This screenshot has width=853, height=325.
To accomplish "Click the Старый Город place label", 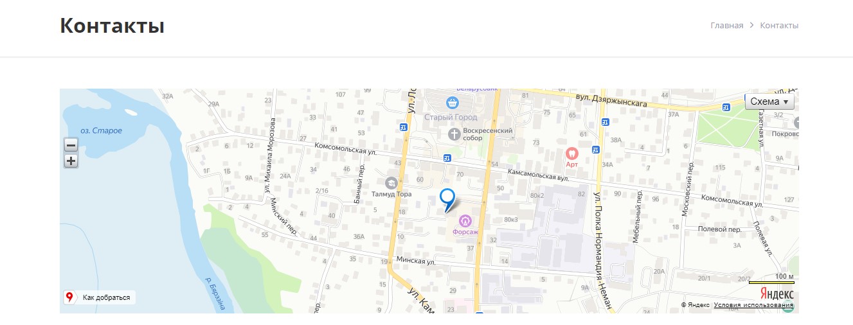I will tap(451, 117).
